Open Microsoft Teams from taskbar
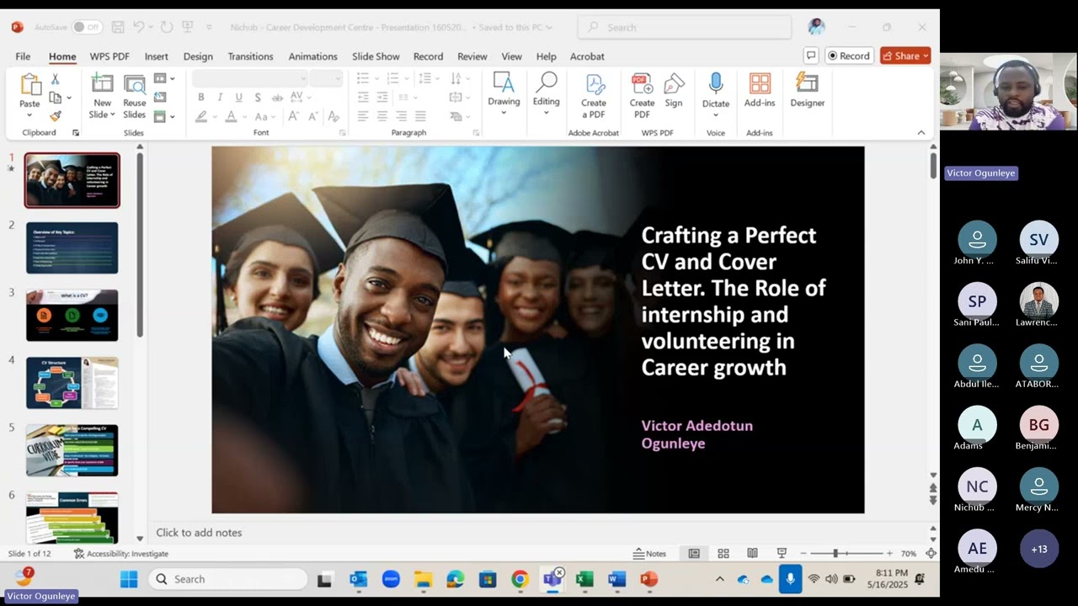This screenshot has height=606, width=1078. (x=552, y=579)
